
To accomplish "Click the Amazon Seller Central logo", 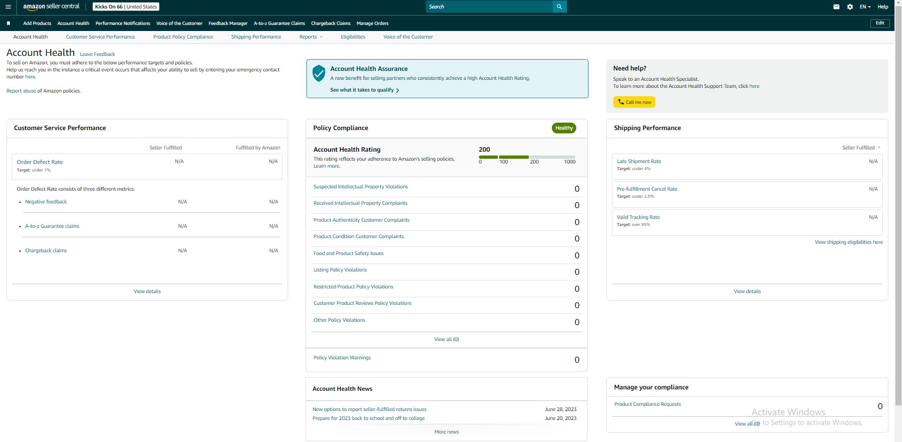I will pos(51,7).
